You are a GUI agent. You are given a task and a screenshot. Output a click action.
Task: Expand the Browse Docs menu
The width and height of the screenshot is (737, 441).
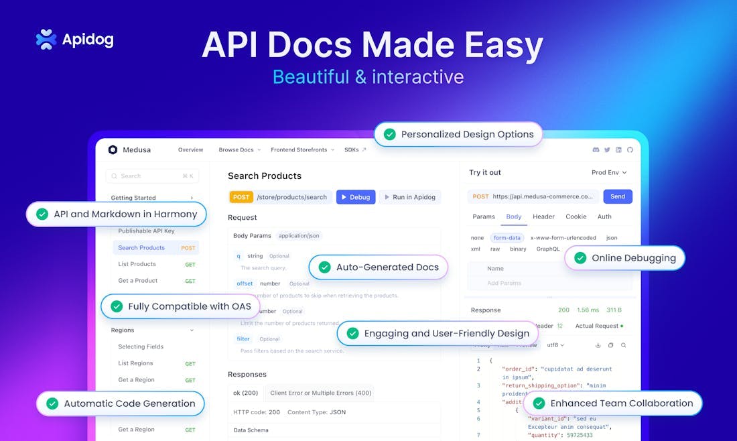239,150
